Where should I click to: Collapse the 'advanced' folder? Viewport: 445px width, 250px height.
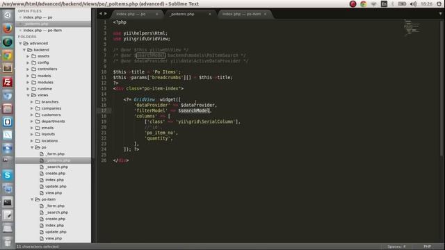tap(20, 43)
